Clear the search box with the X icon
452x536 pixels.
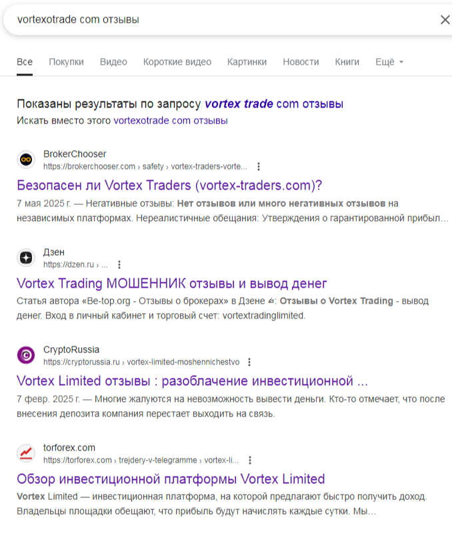click(445, 20)
